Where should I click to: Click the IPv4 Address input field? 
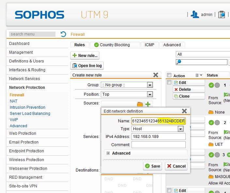tap(158, 137)
